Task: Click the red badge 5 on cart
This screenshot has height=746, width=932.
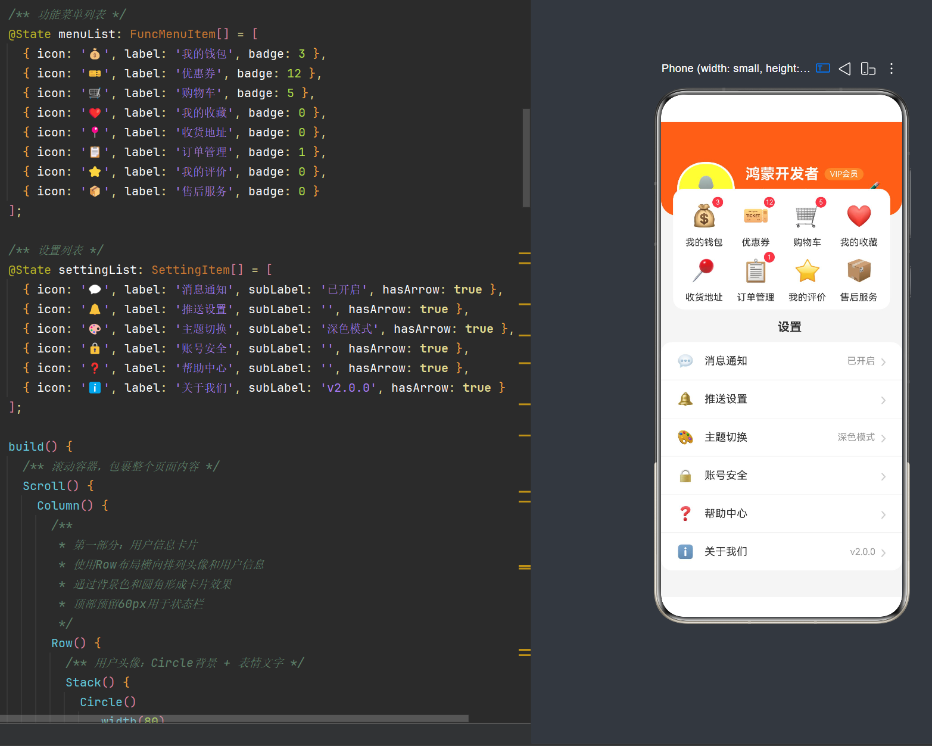Action: tap(821, 202)
